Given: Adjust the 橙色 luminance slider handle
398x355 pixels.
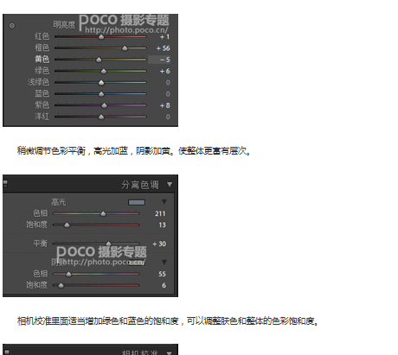Looking at the screenshot, I should [125, 48].
